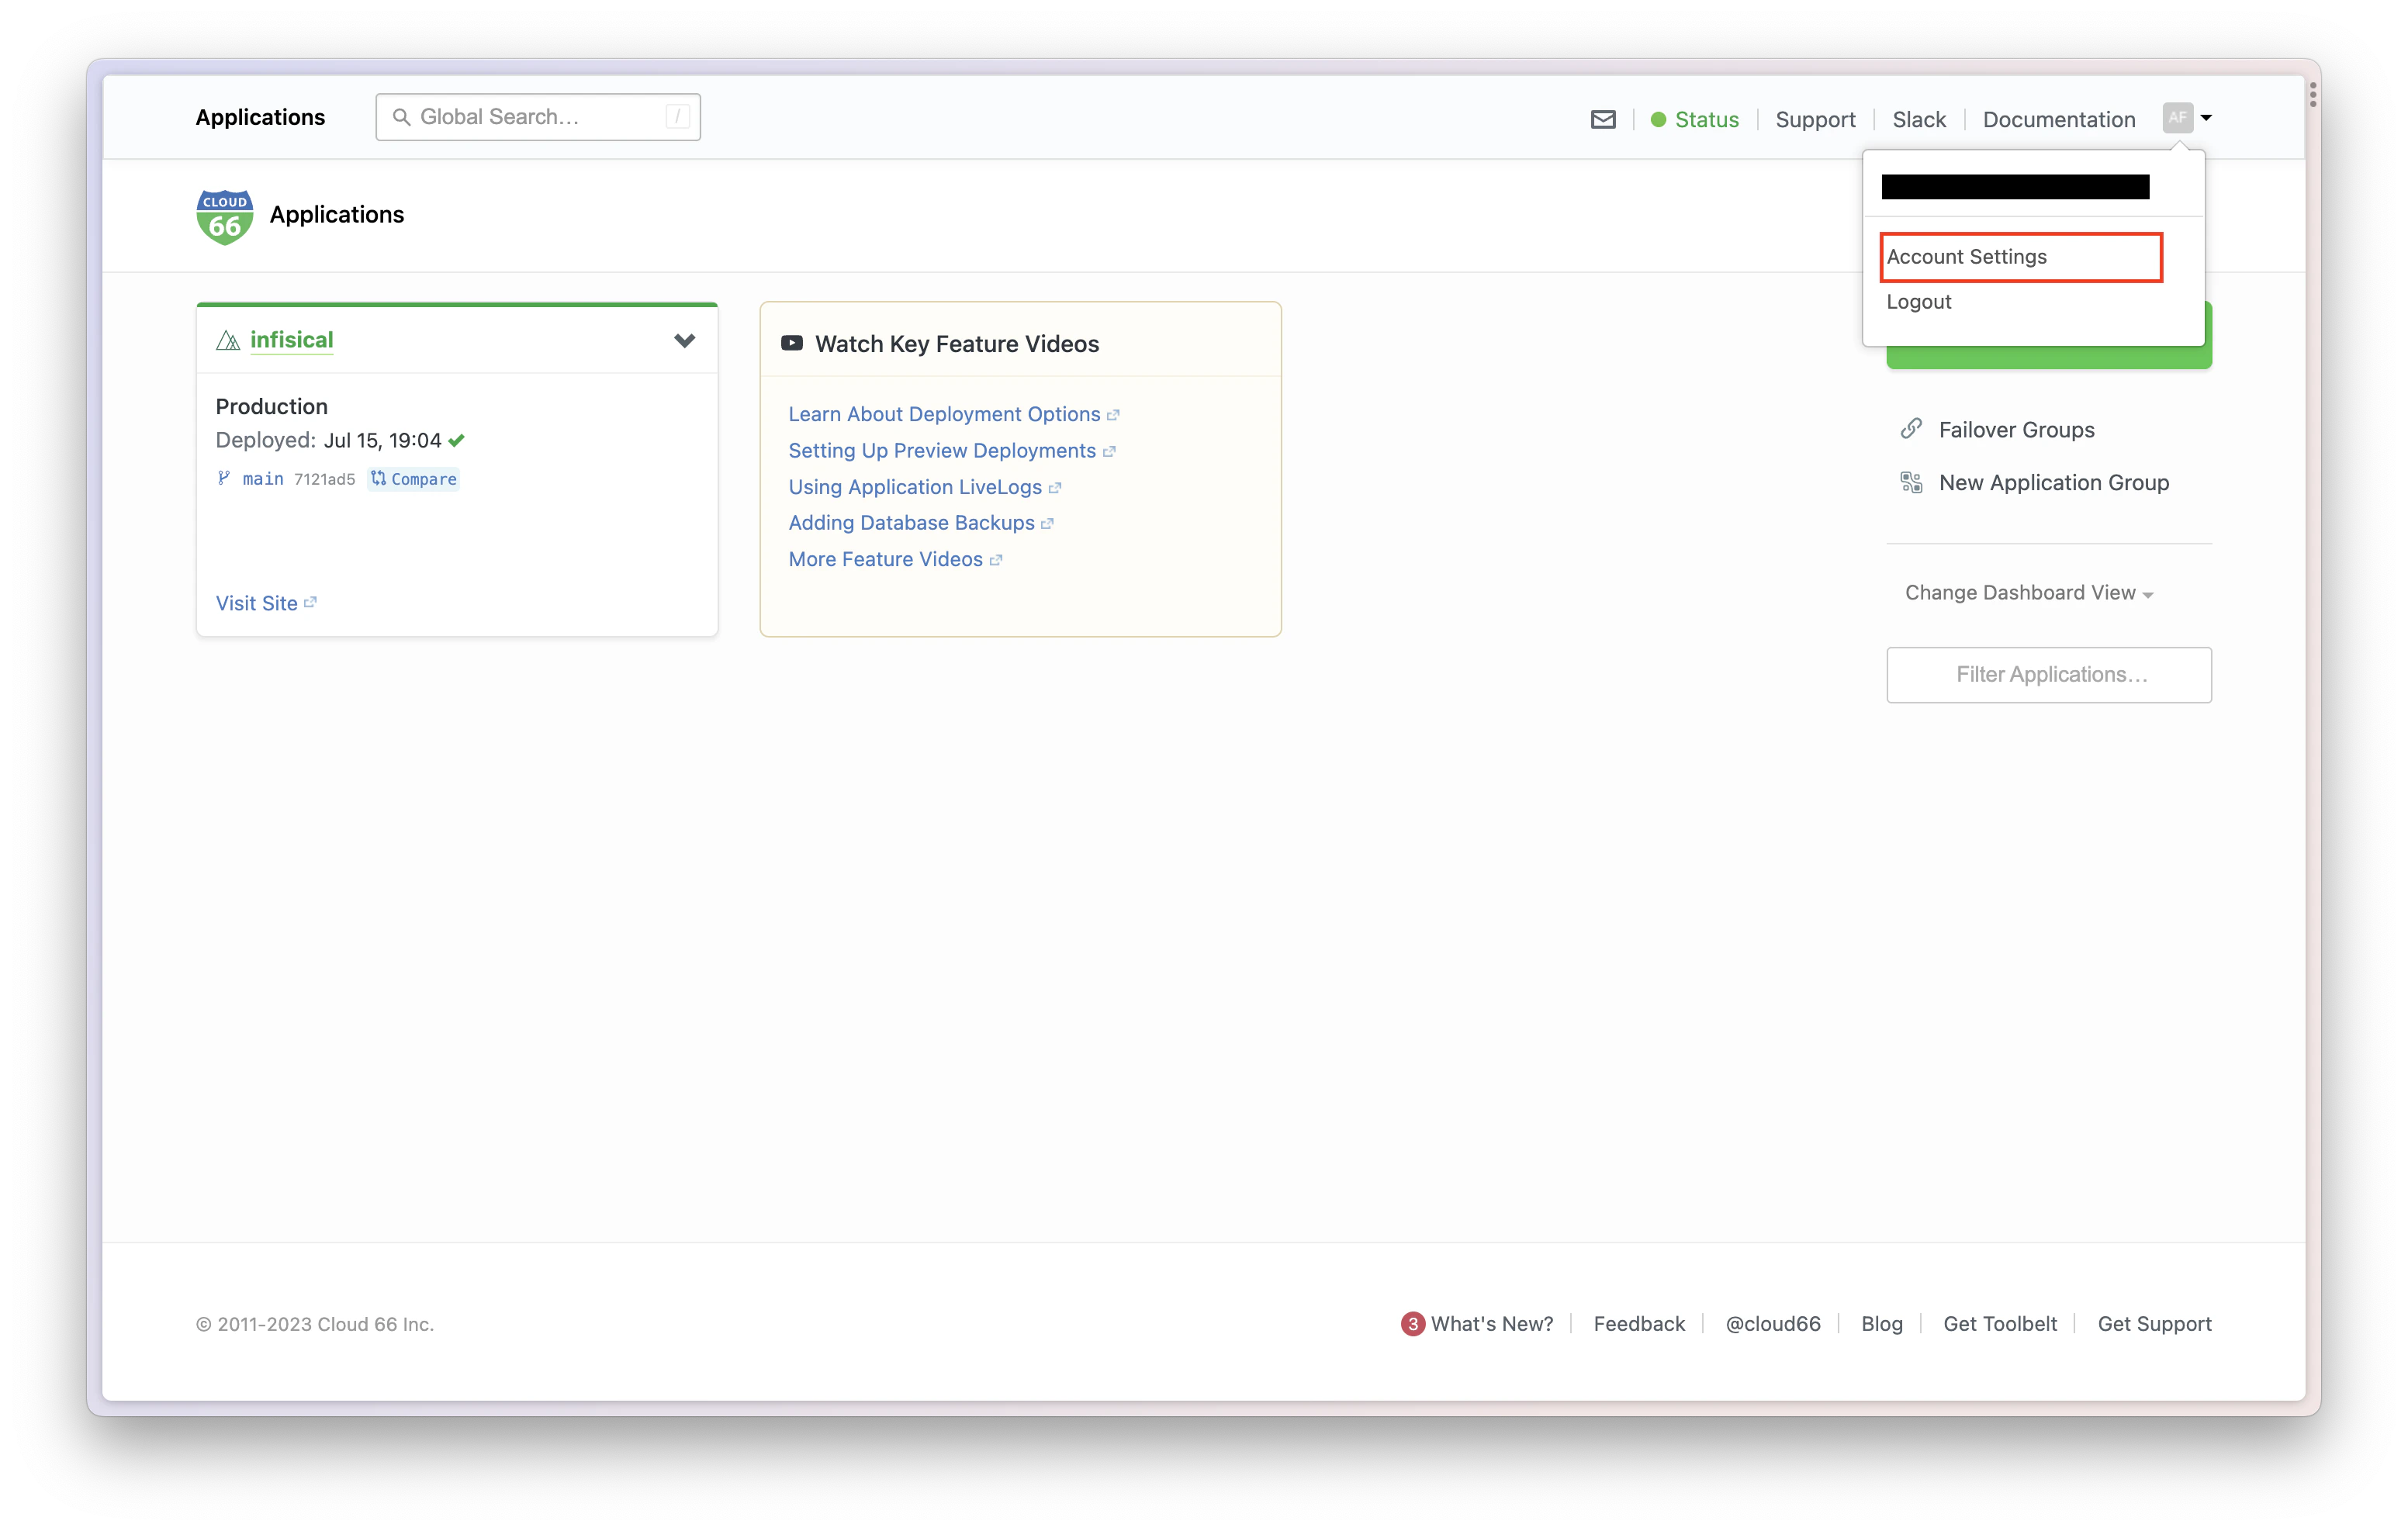Click the infisical application triangle icon
This screenshot has width=2408, height=1531.
[x=228, y=340]
